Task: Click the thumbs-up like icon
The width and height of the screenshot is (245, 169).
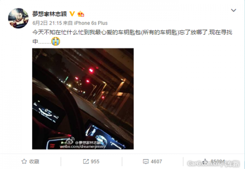Action: 205,161
